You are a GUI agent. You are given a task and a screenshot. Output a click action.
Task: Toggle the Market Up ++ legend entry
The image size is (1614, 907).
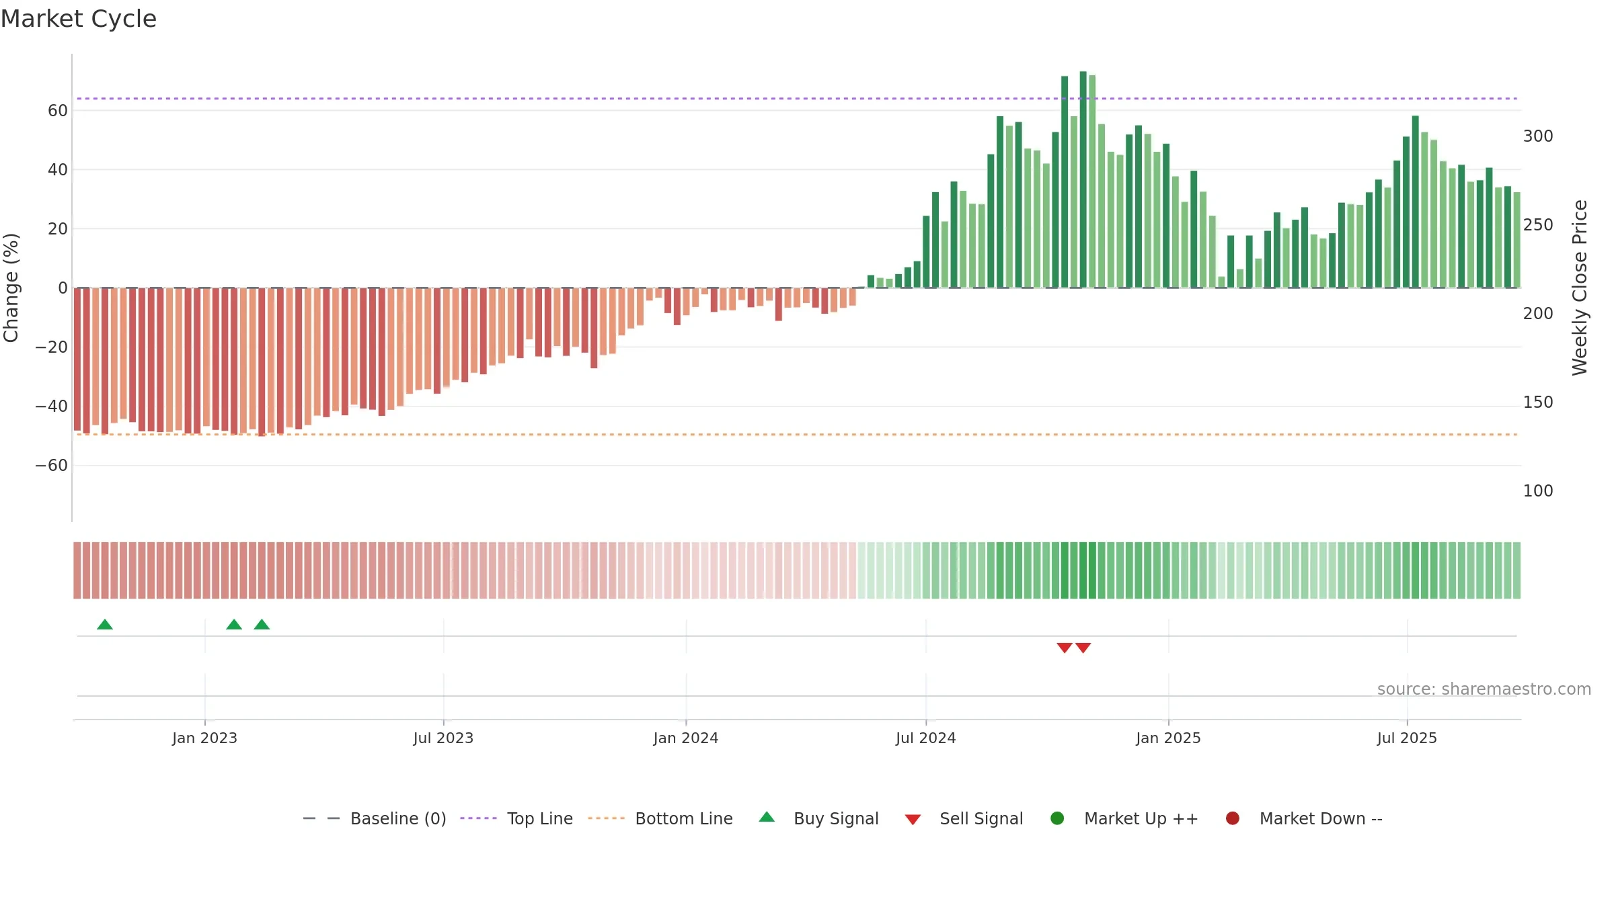pyautogui.click(x=1124, y=818)
